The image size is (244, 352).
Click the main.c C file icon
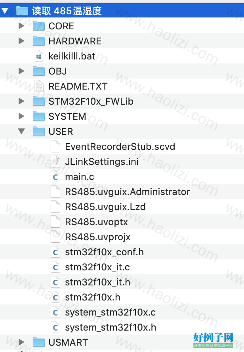[55, 177]
